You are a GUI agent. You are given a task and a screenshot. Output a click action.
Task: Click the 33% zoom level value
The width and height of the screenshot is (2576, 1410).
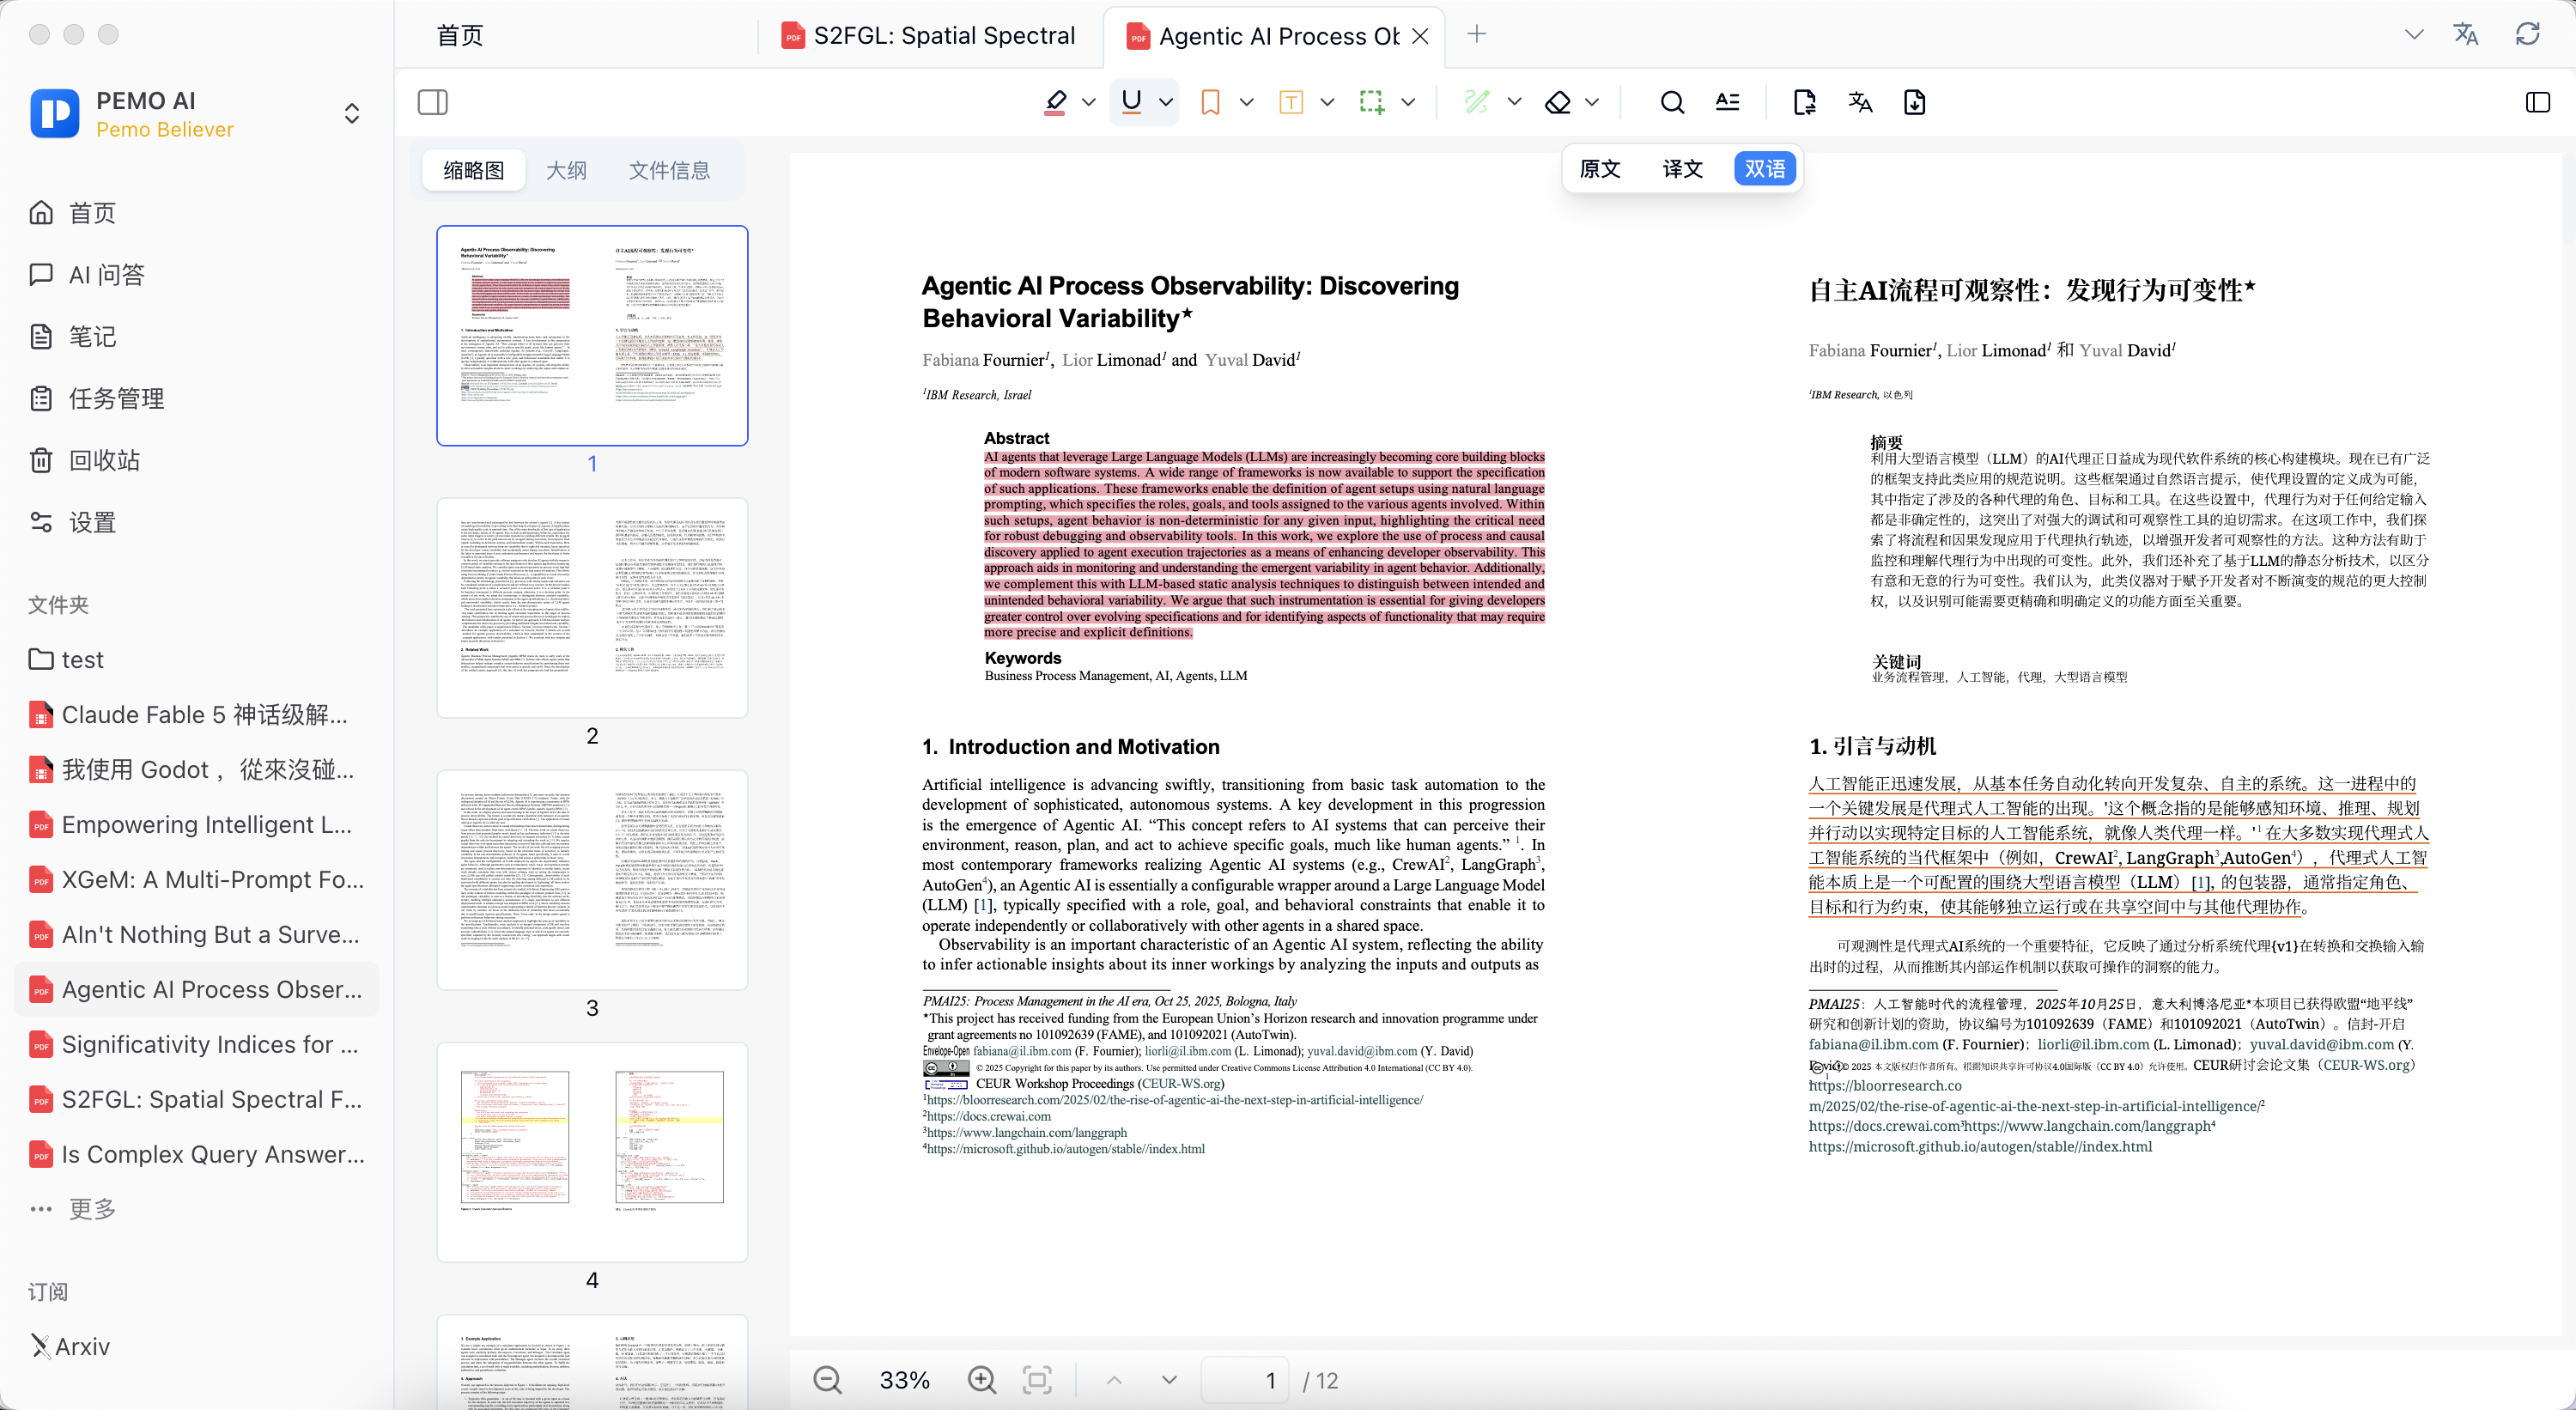904,1380
